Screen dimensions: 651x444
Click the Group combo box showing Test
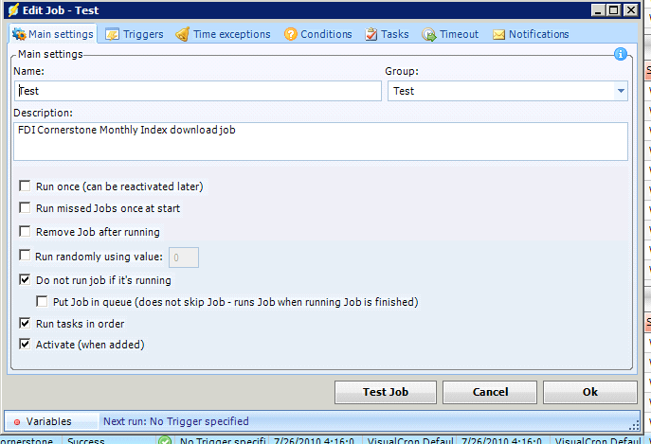[507, 91]
